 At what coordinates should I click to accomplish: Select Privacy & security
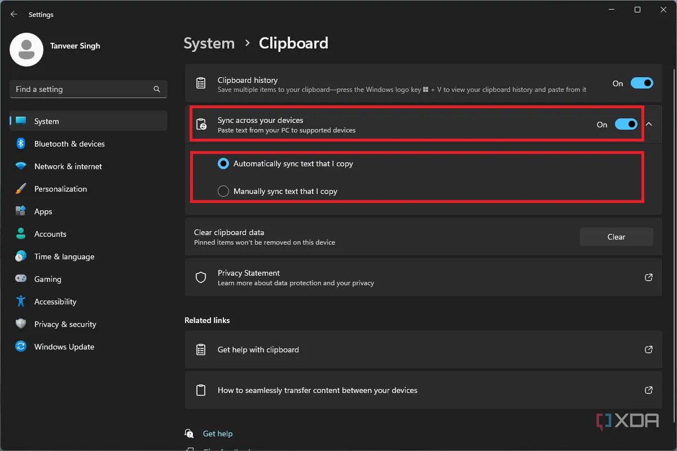65,324
